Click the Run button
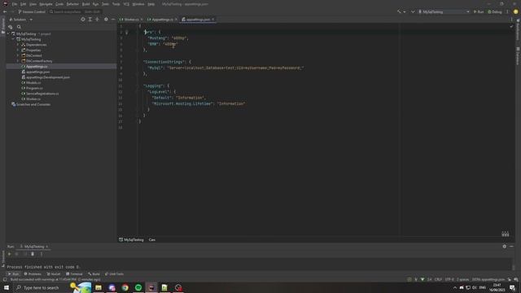 [479, 11]
